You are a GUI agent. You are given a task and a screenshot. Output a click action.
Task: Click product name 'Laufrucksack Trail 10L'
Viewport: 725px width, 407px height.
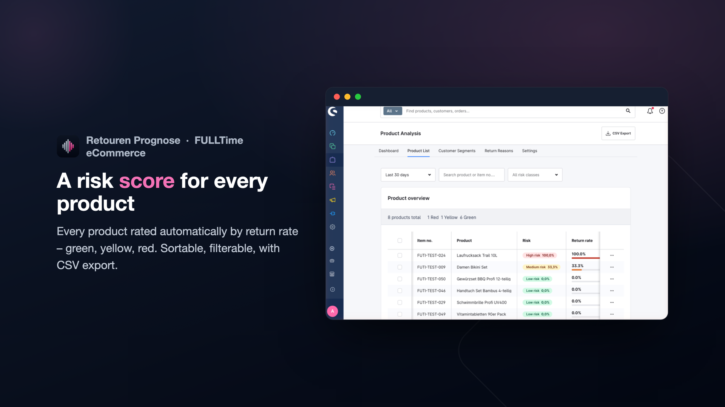click(477, 256)
